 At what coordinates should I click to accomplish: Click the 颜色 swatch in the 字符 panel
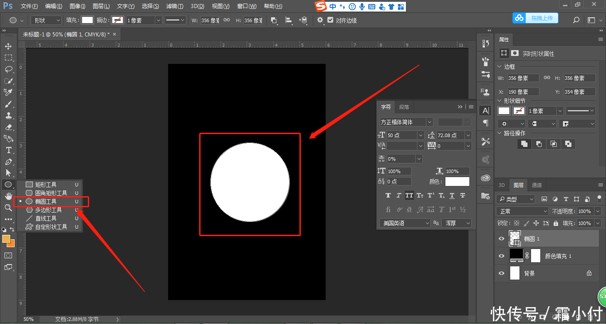tap(457, 182)
